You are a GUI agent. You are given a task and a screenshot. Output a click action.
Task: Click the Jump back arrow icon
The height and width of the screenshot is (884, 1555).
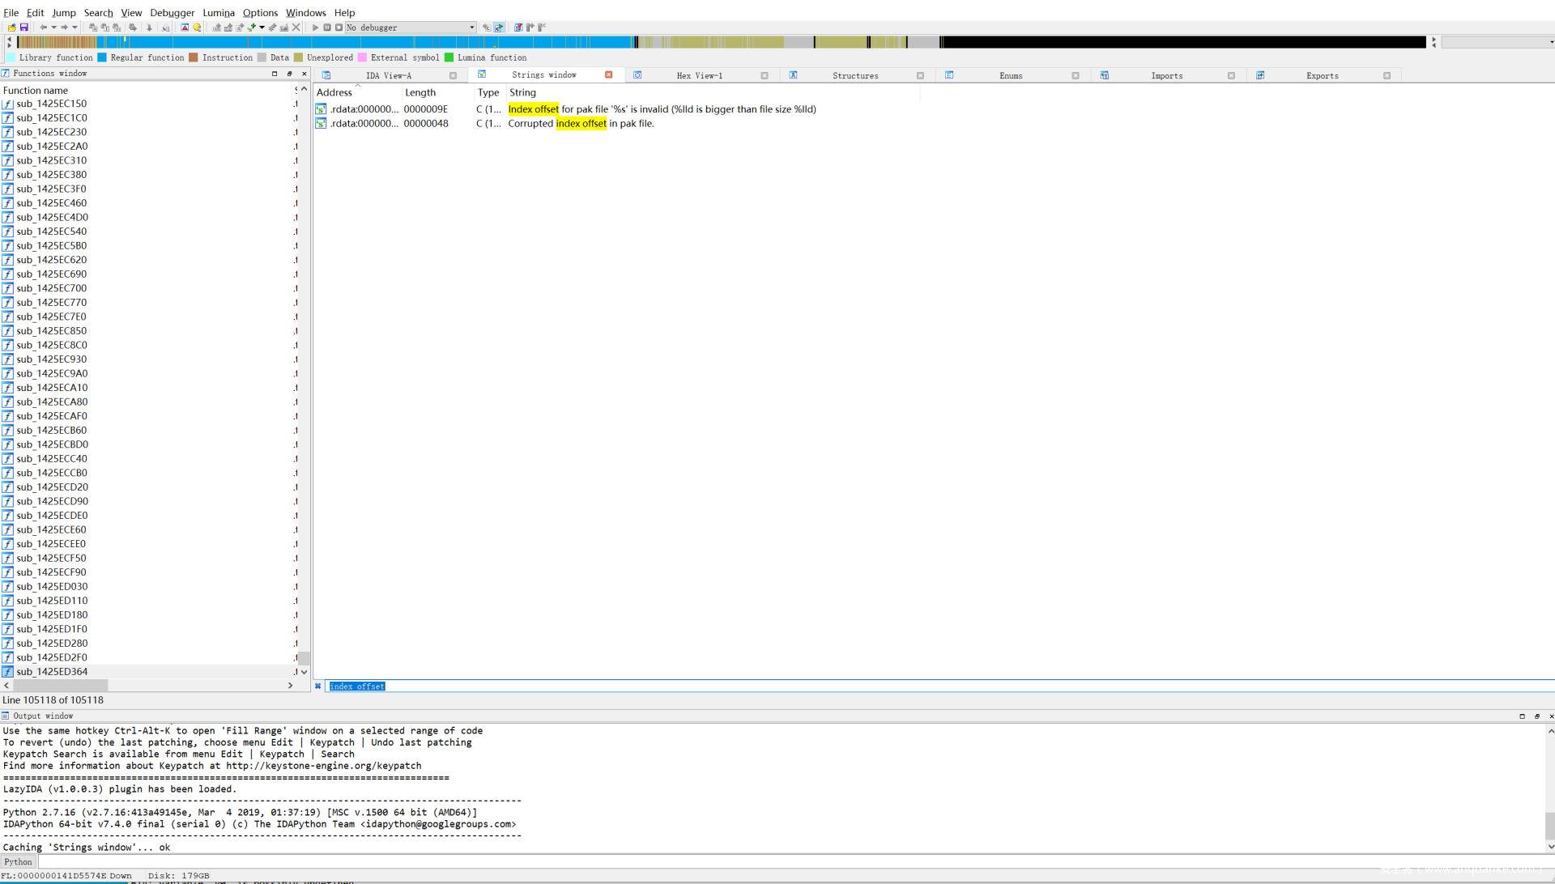pos(44,28)
